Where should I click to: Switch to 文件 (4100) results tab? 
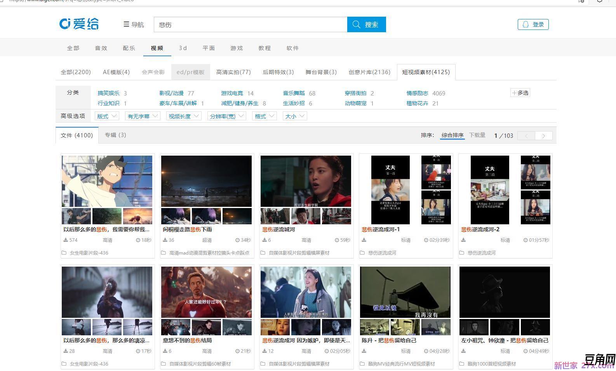tap(77, 135)
